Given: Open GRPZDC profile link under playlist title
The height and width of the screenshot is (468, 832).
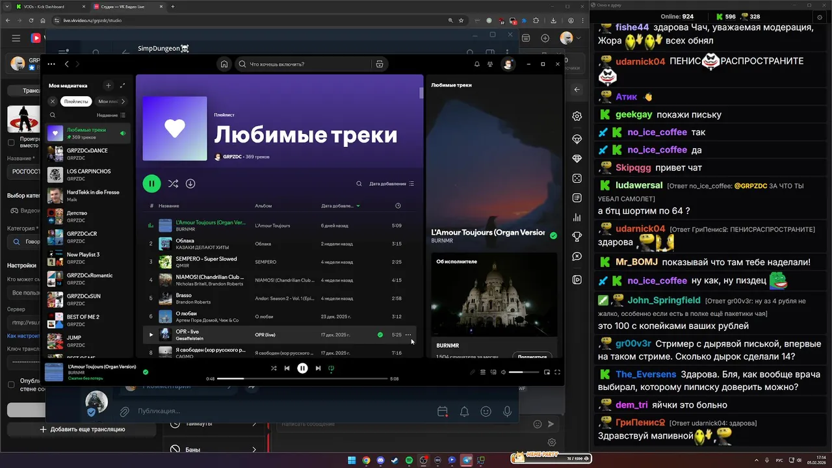Looking at the screenshot, I should tap(232, 157).
